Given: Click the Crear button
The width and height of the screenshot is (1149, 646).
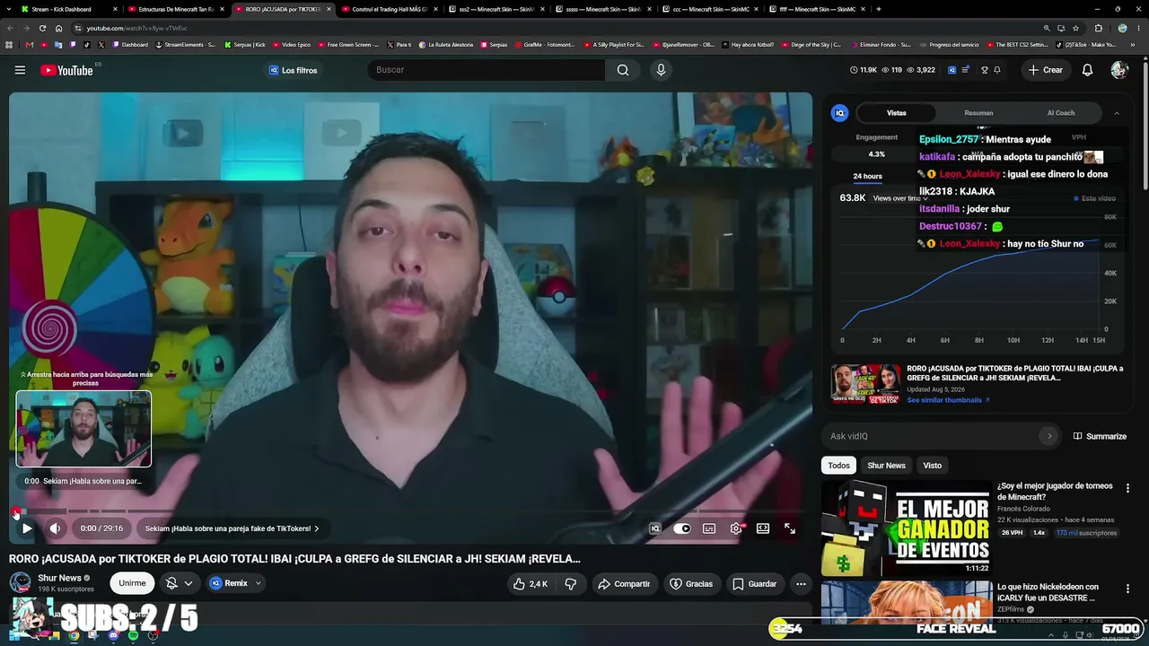Looking at the screenshot, I should pyautogui.click(x=1046, y=70).
